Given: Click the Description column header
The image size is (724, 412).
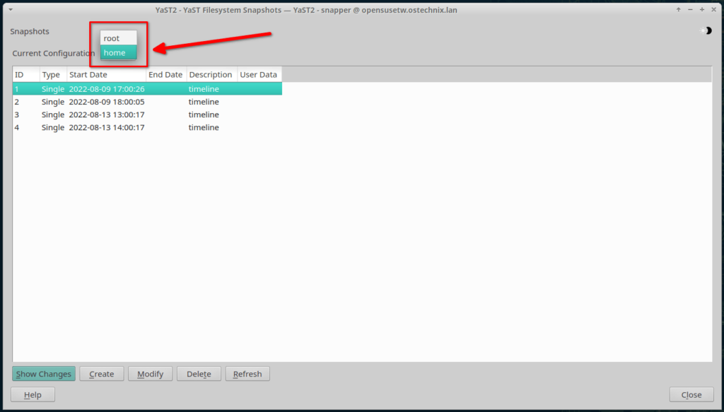Looking at the screenshot, I should click(x=211, y=75).
